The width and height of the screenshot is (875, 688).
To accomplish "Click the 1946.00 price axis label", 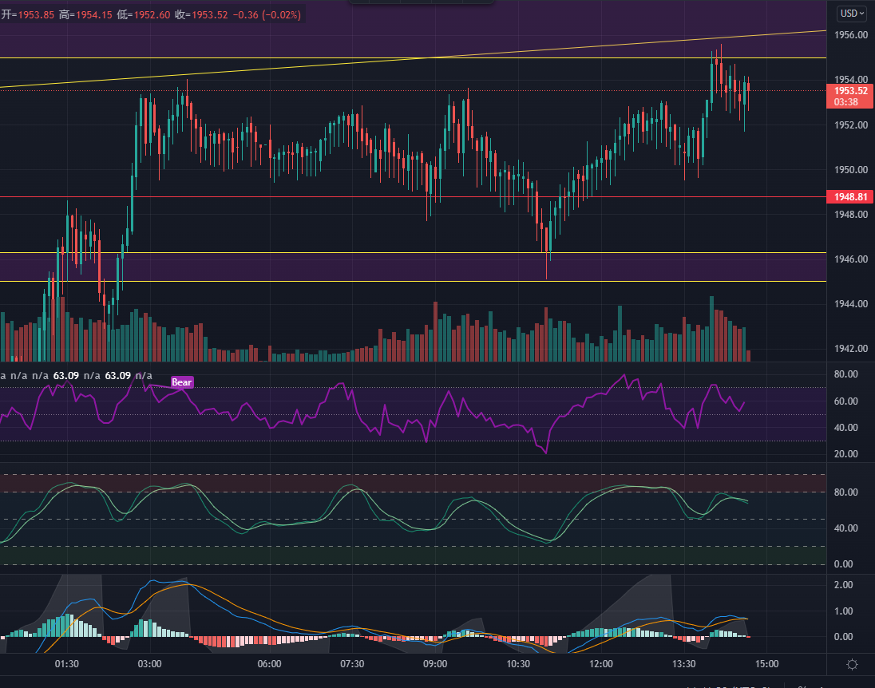I will click(851, 259).
